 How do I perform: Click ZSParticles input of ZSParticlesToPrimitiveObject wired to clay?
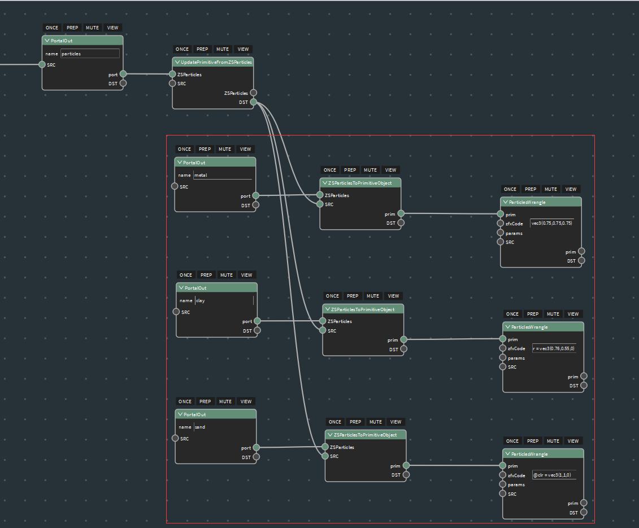[323, 321]
